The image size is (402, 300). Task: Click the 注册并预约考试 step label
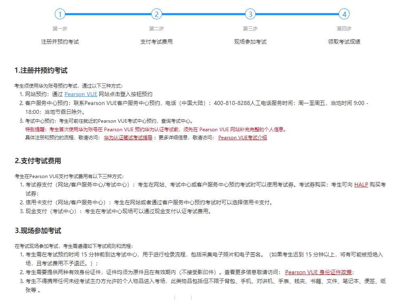60,42
